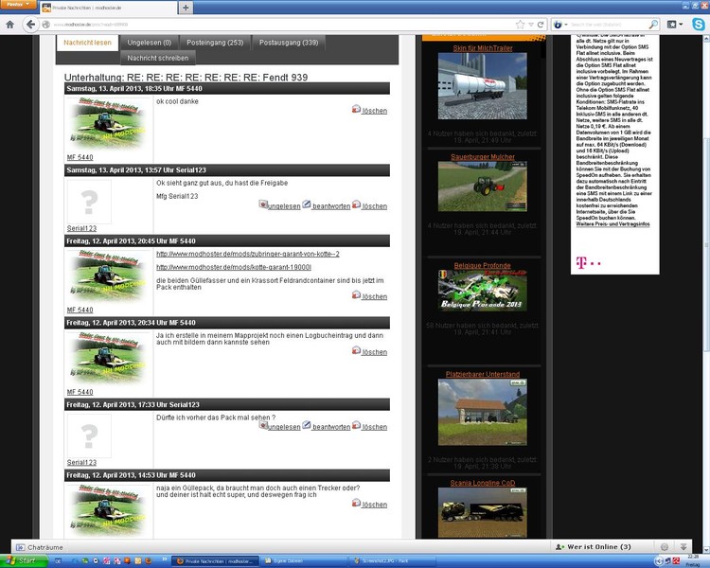Go to the browser home page
Screen dimensions: 710x568
[10, 25]
